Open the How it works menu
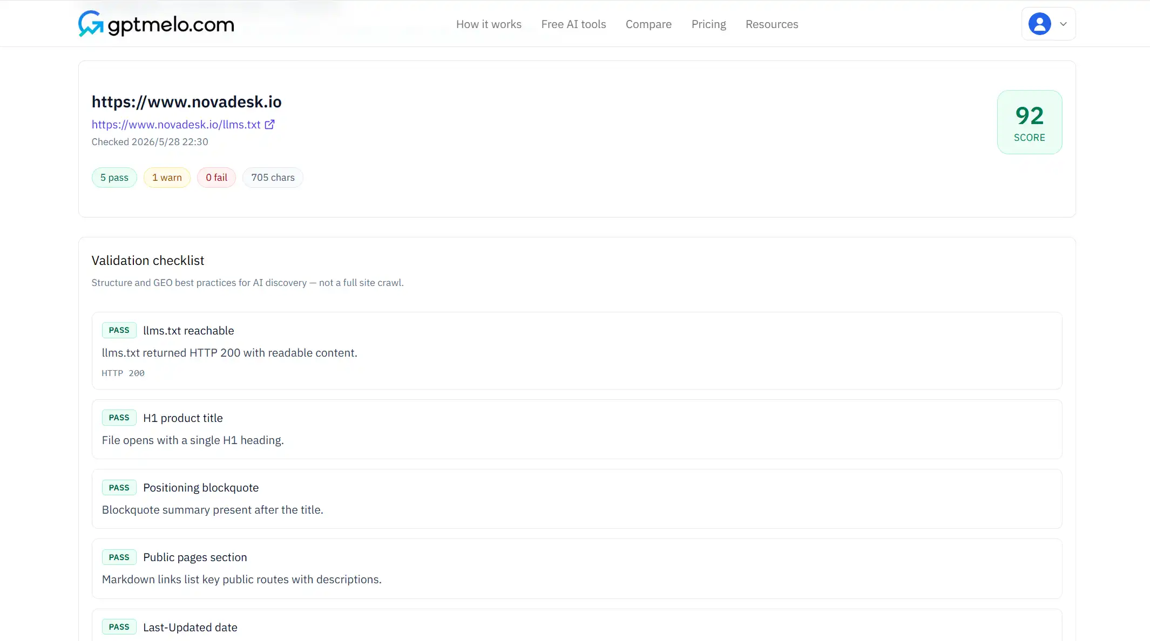Screen dimensions: 1150x641 (489, 24)
